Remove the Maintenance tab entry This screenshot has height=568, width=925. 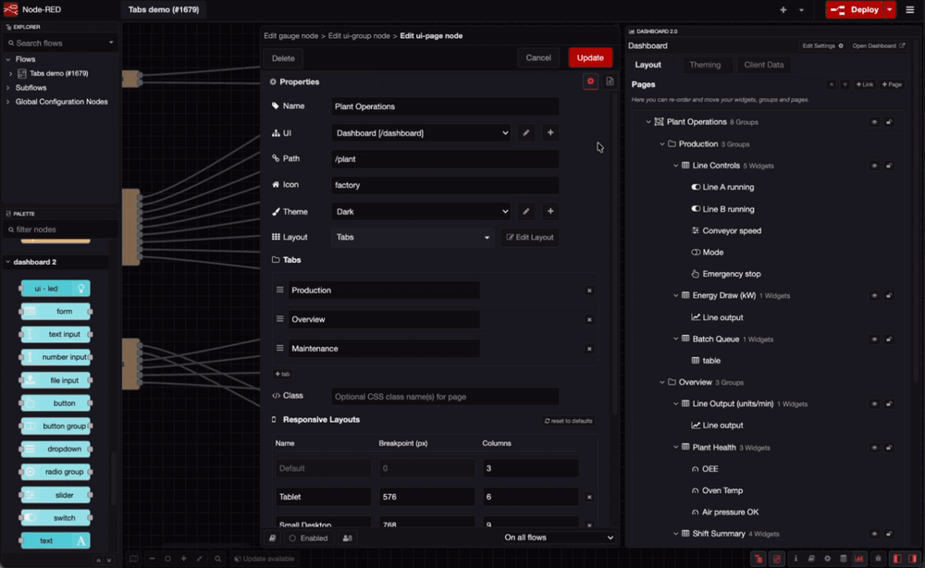coord(588,349)
